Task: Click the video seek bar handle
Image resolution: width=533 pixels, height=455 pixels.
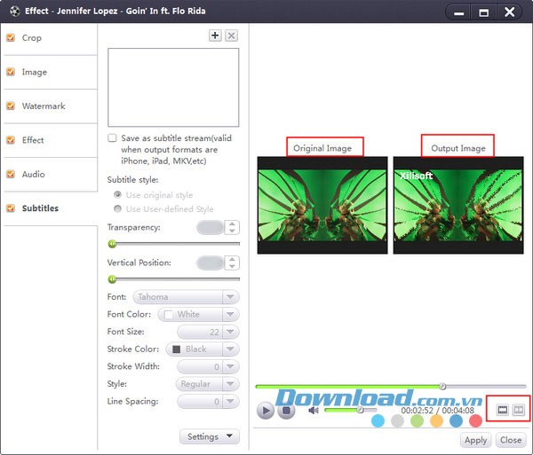Action: pyautogui.click(x=442, y=386)
